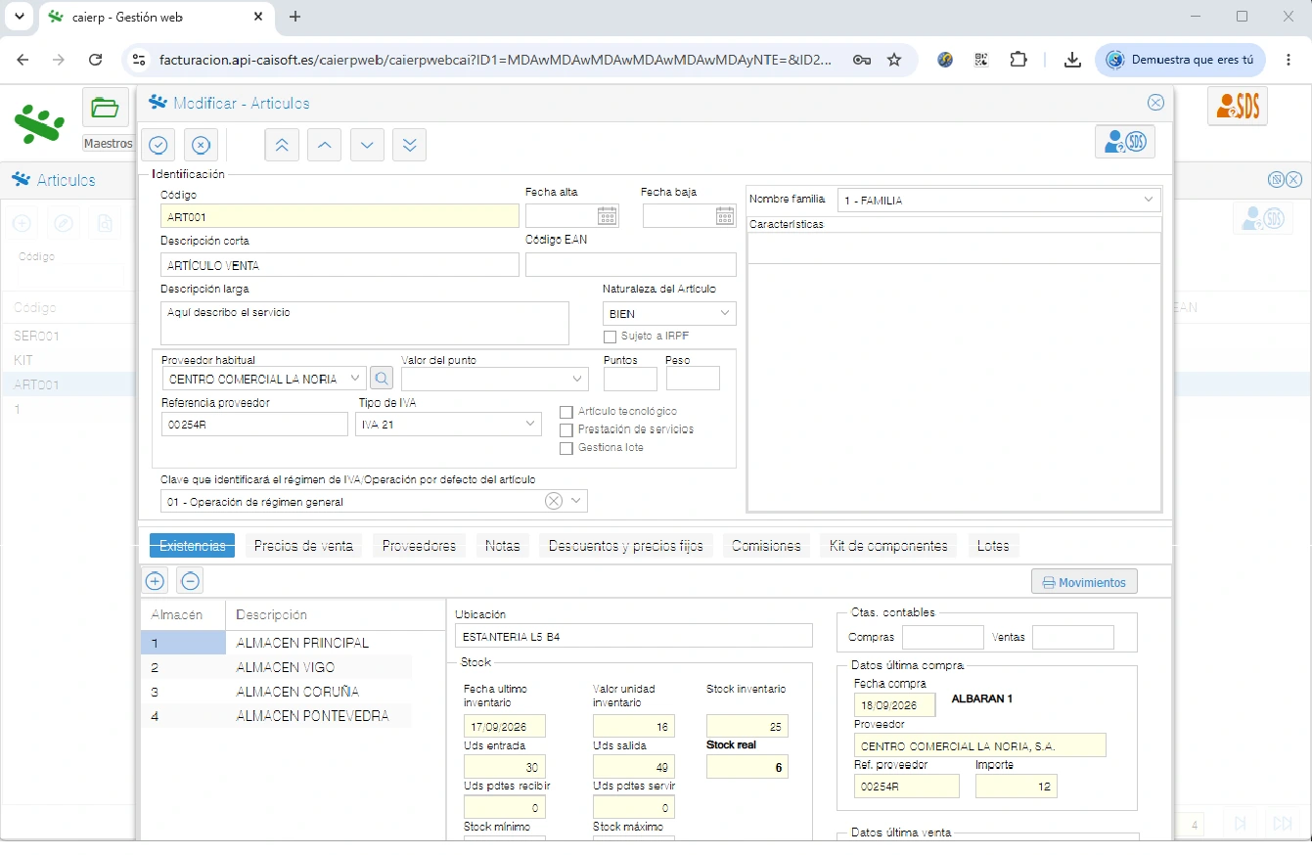Click Demuestra que eres tú profile button
Viewport: 1312px width, 855px height.
[1180, 60]
